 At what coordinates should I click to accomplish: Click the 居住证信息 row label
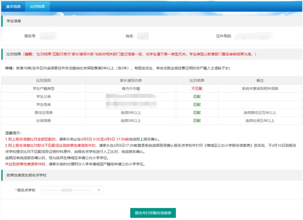44,113
